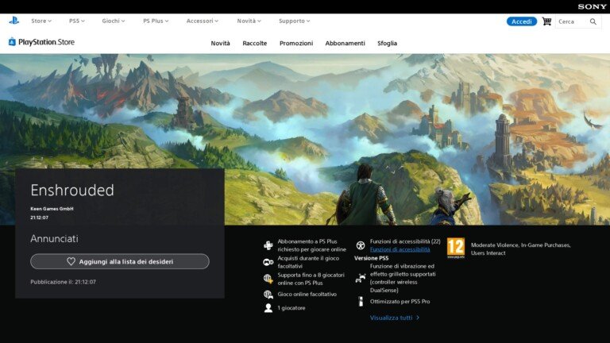Click the DualSense vibration controller icon
610x343 pixels.
361,278
